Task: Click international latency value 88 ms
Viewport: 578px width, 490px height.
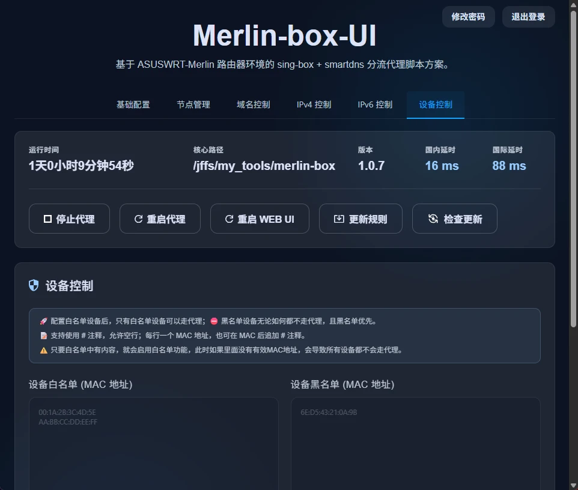Action: (509, 166)
